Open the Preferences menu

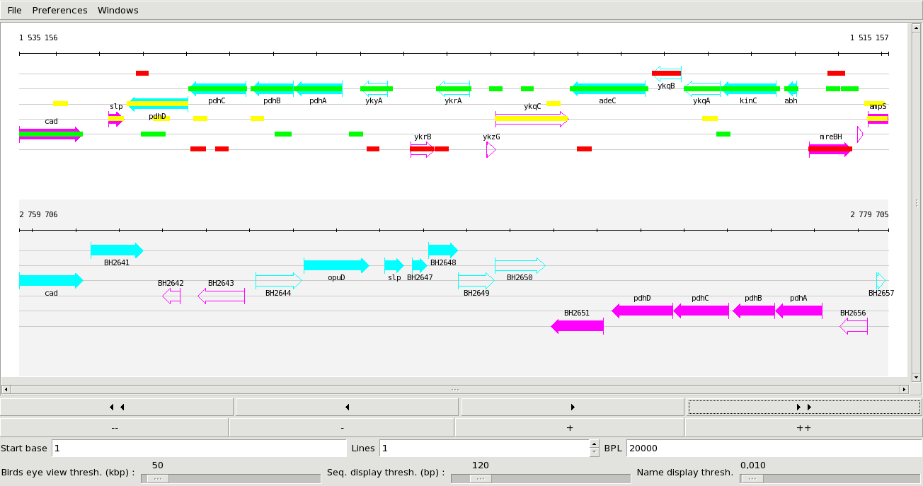pos(60,11)
